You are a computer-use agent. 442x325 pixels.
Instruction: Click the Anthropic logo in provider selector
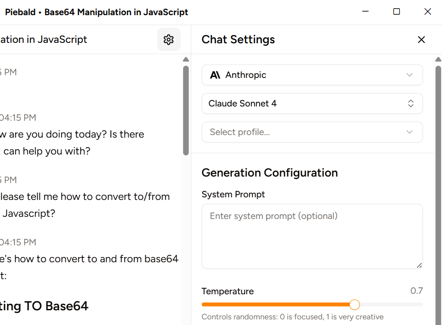[x=215, y=75]
